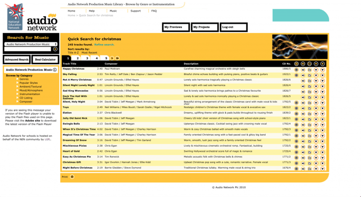Click the LGfL link
Viewport: 361px width, 197px height.
tap(48, 140)
